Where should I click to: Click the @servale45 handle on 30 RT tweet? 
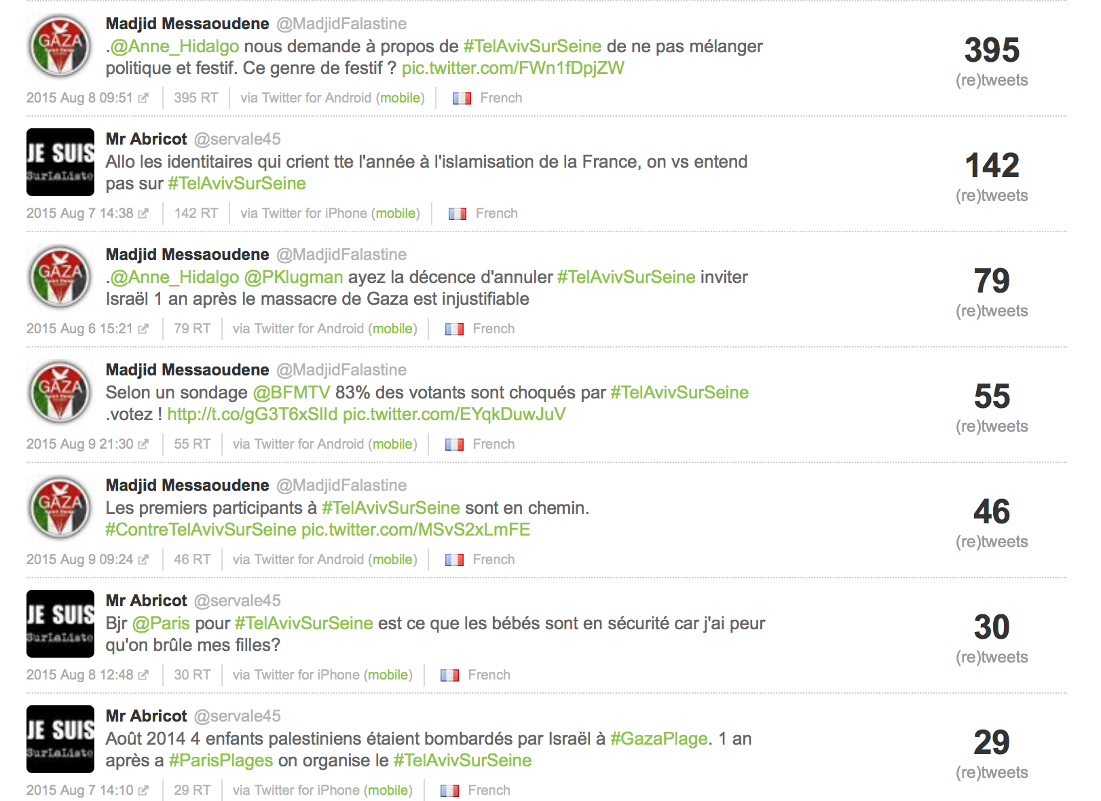point(237,601)
